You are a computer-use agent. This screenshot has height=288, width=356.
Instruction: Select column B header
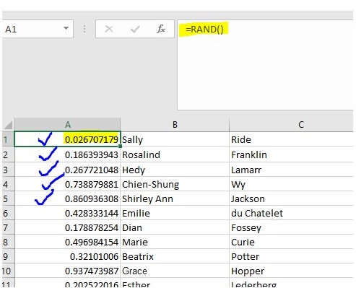175,125
